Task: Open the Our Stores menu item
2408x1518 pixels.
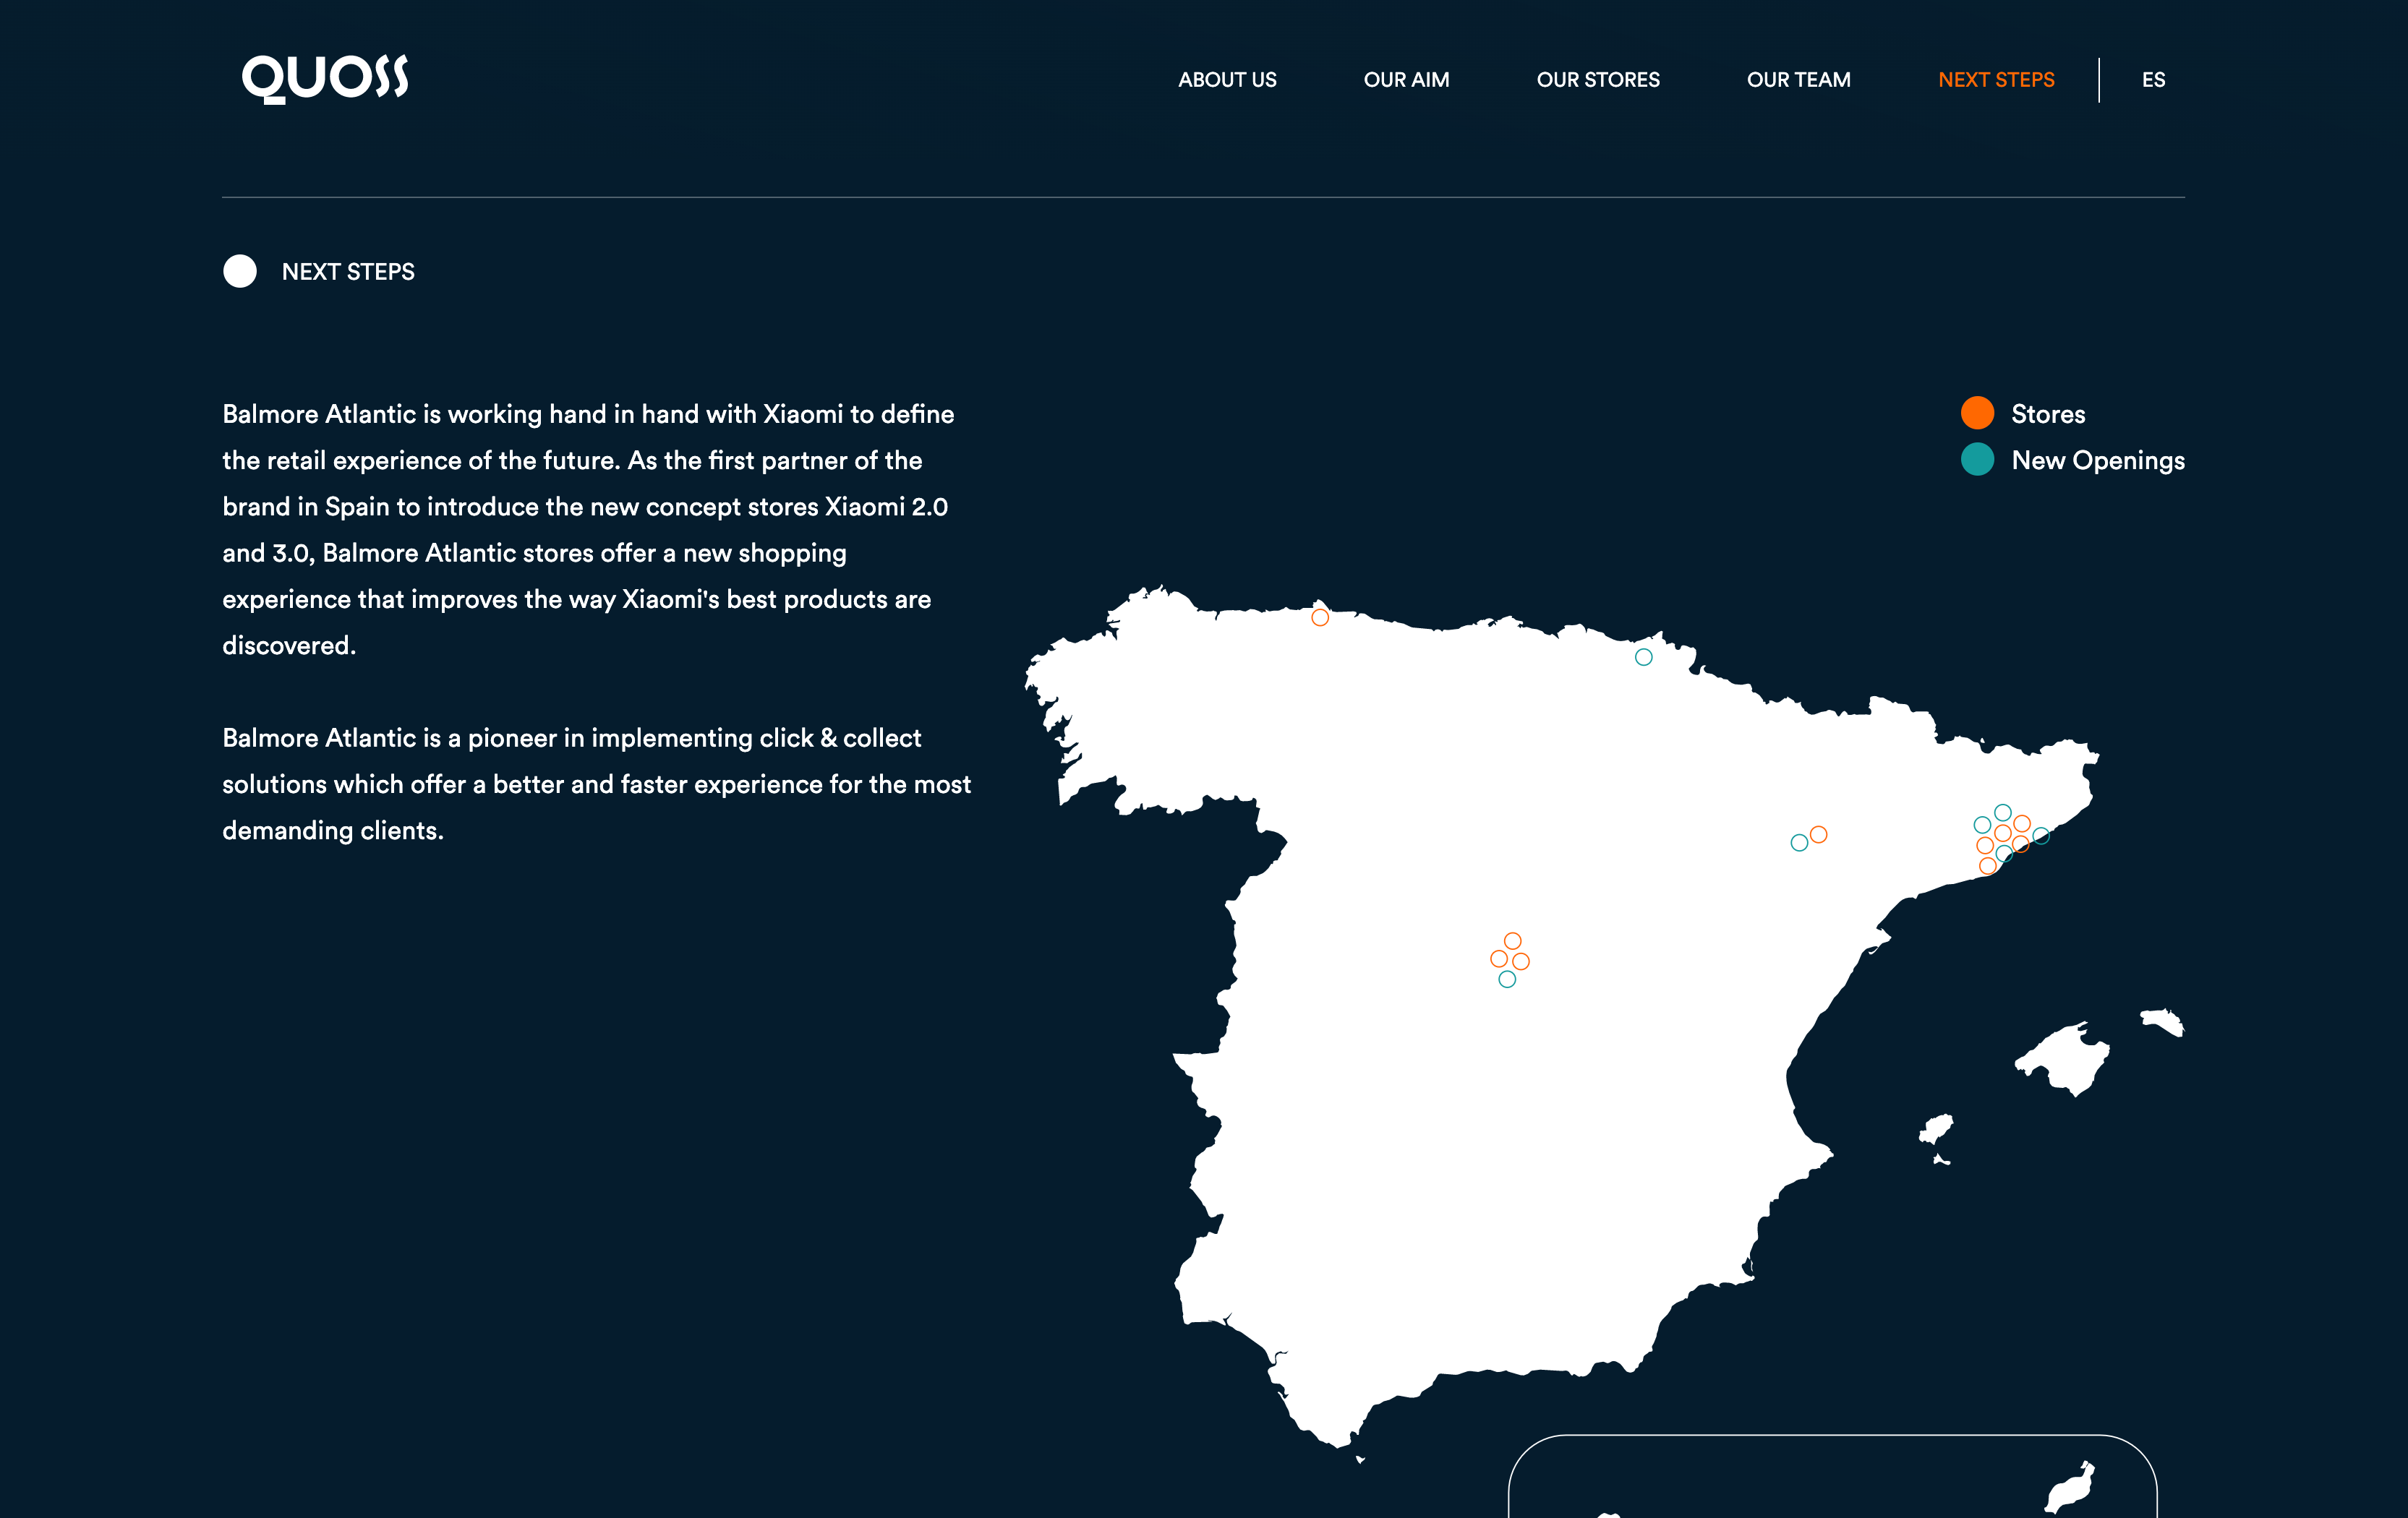Action: coord(1598,80)
